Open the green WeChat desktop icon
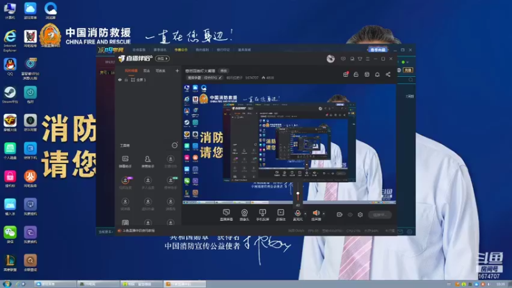This screenshot has width=512, height=288. pos(10,235)
